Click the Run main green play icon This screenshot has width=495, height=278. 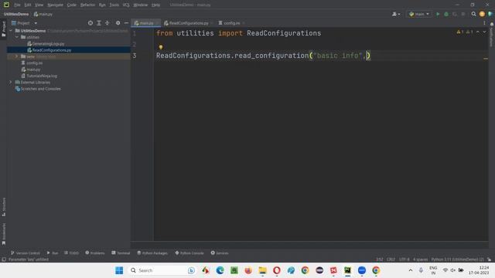[x=438, y=14]
